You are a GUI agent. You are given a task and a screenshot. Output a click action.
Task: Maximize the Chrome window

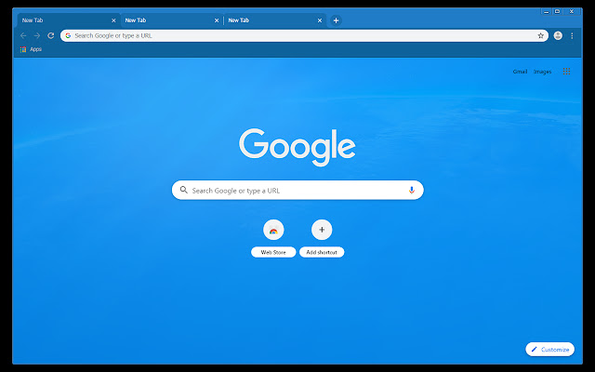[558, 12]
